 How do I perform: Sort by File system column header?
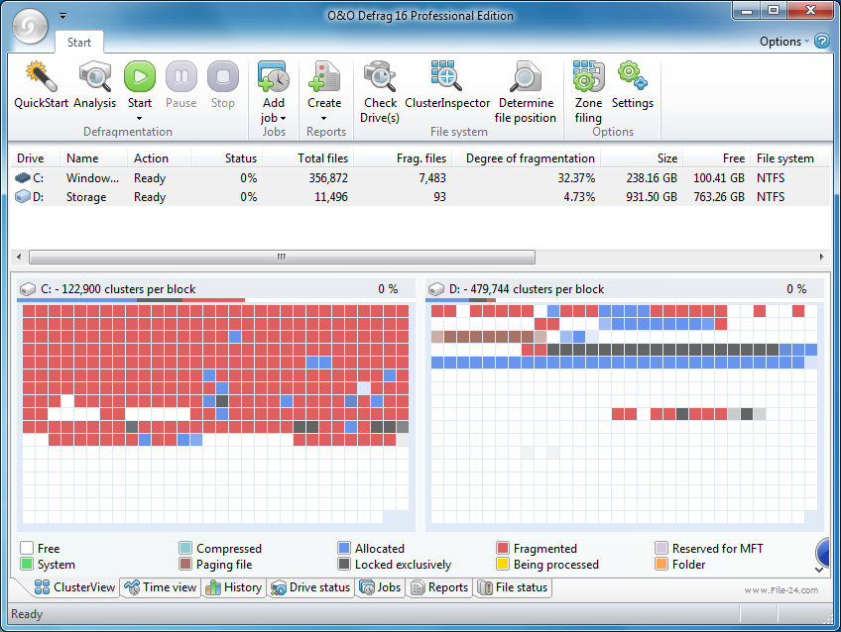(790, 158)
